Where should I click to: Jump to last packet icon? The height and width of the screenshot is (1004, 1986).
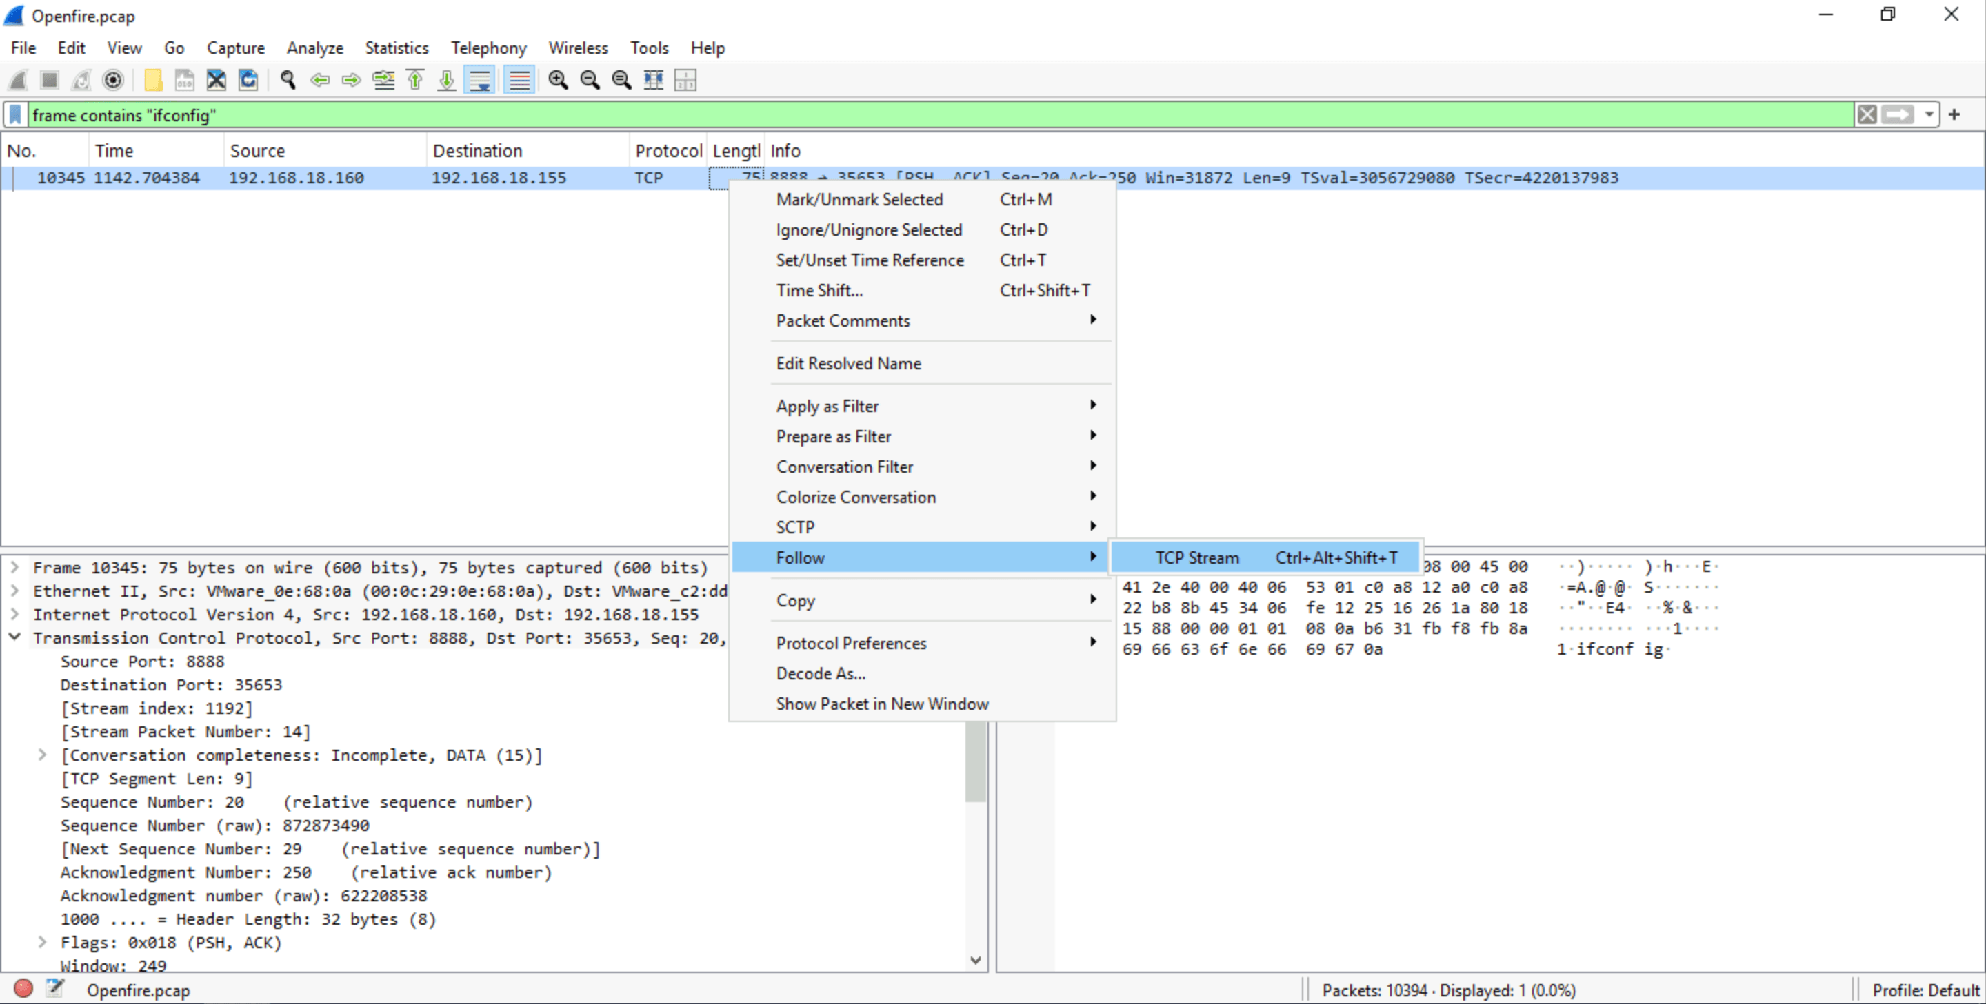[x=446, y=80]
